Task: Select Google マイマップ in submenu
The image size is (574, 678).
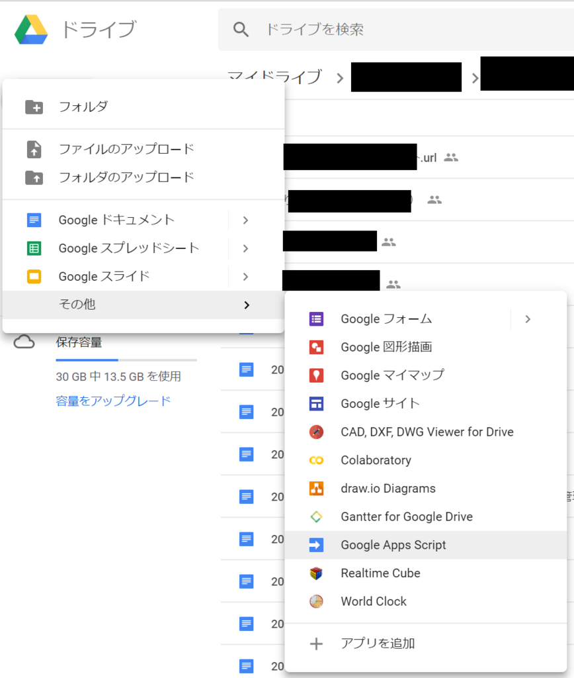Action: [425, 375]
